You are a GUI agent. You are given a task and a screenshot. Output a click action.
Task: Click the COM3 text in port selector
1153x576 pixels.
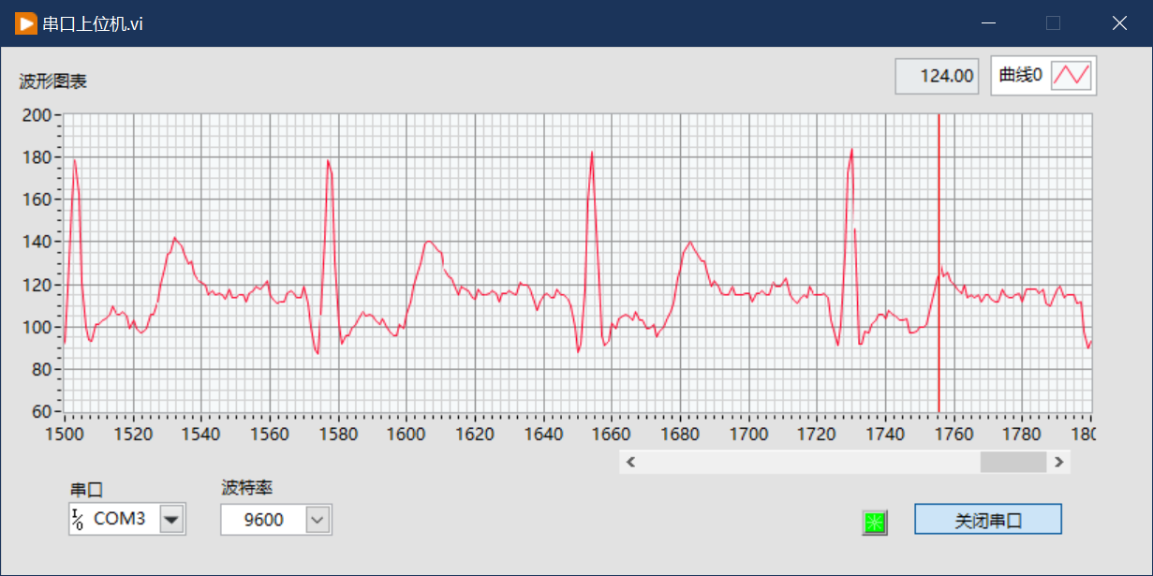120,519
